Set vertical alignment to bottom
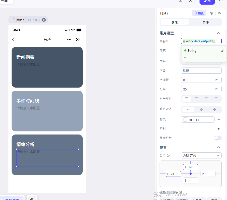This screenshot has height=200, width=227. point(215,110)
